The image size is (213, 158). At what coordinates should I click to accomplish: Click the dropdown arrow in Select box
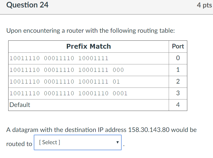(118, 143)
